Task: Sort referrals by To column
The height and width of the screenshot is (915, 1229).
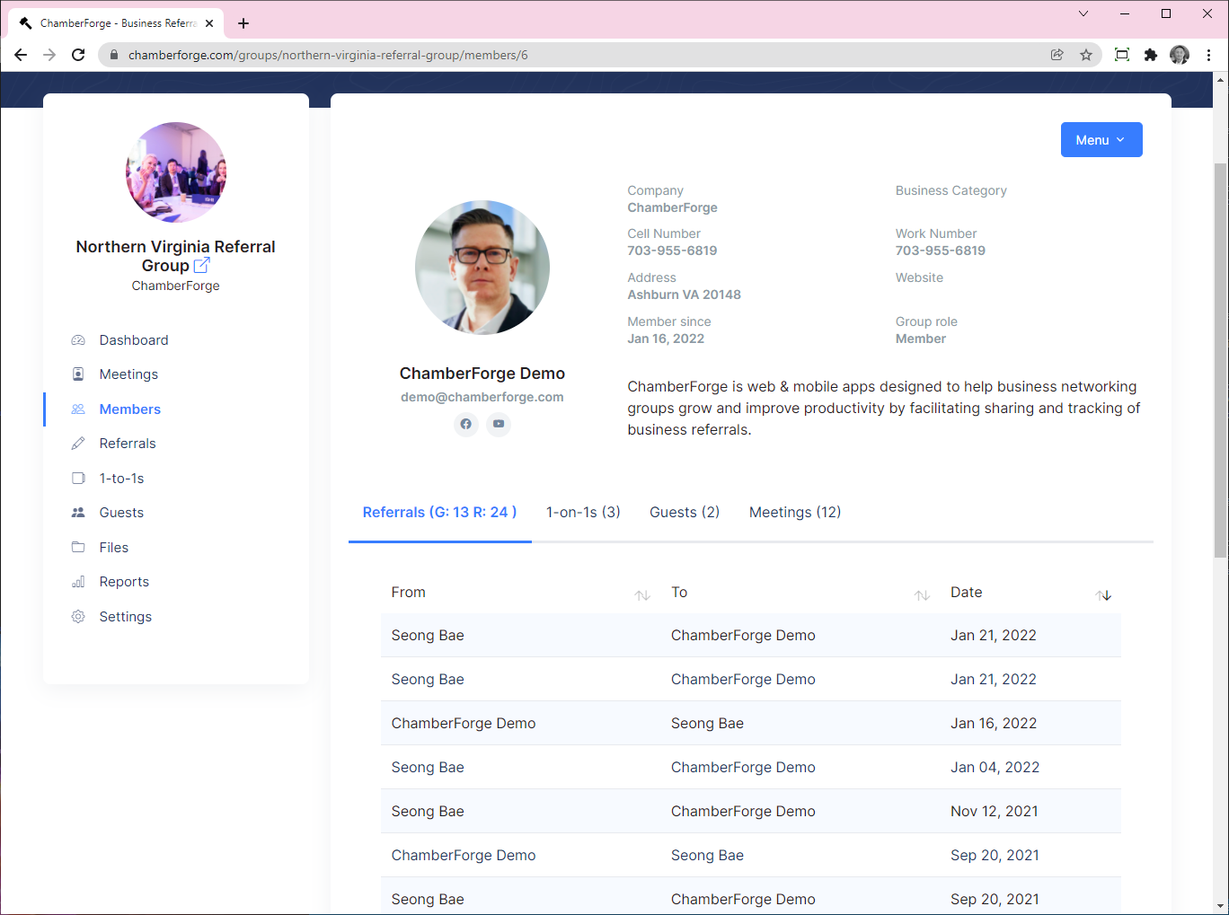Action: (922, 595)
